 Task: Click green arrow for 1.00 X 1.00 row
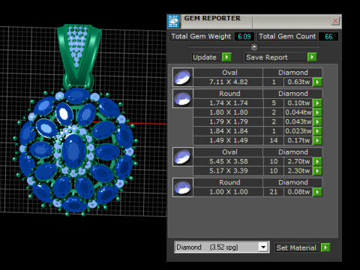(317, 192)
